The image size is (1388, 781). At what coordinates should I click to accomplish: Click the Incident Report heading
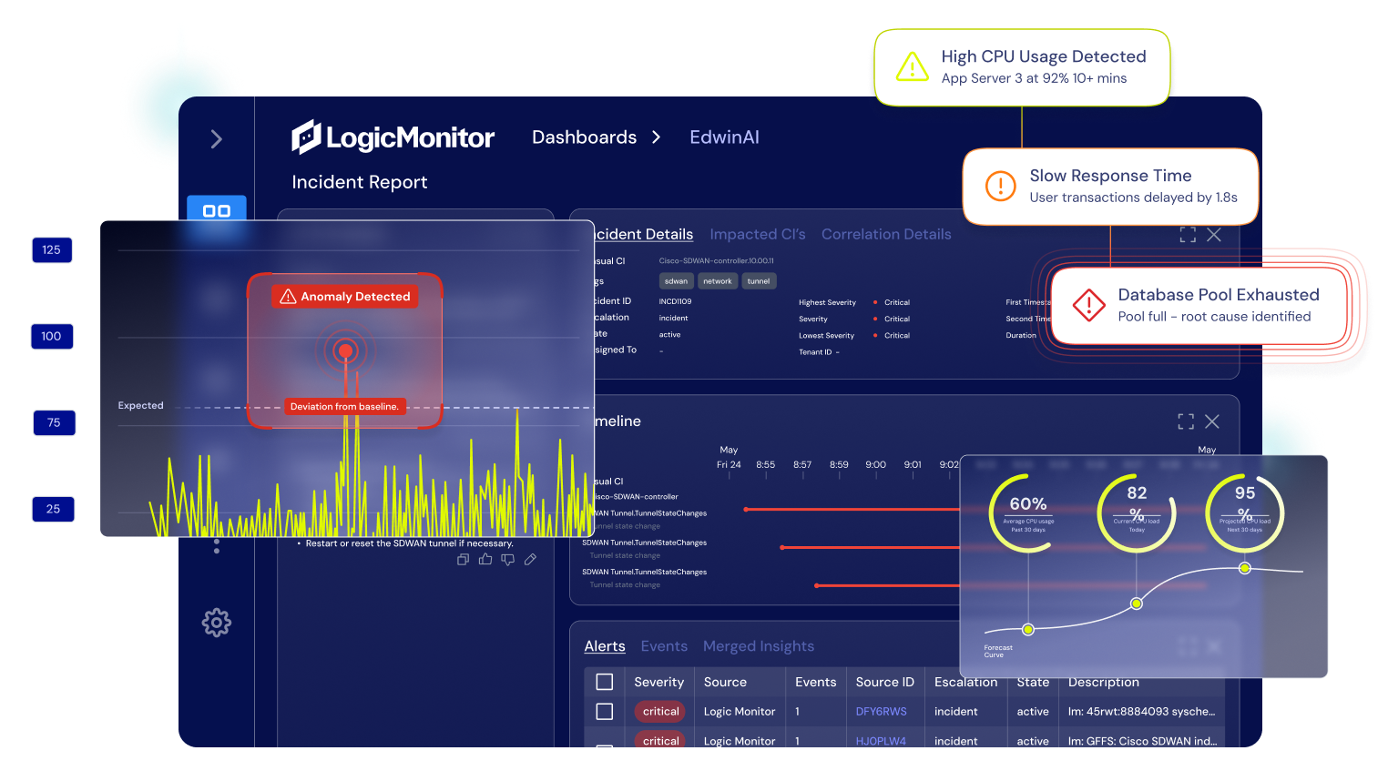pyautogui.click(x=360, y=182)
